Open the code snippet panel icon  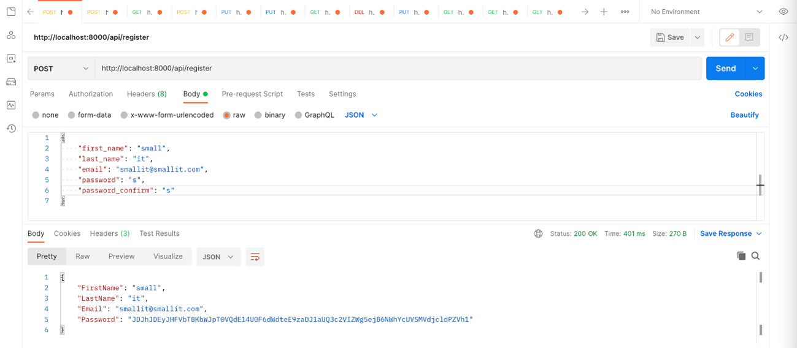(784, 37)
